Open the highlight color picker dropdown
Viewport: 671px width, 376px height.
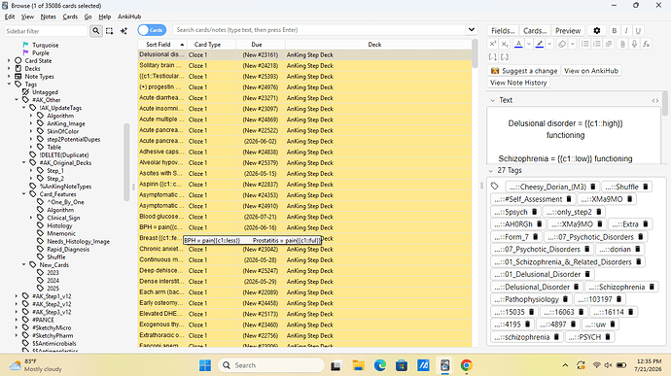[549, 44]
